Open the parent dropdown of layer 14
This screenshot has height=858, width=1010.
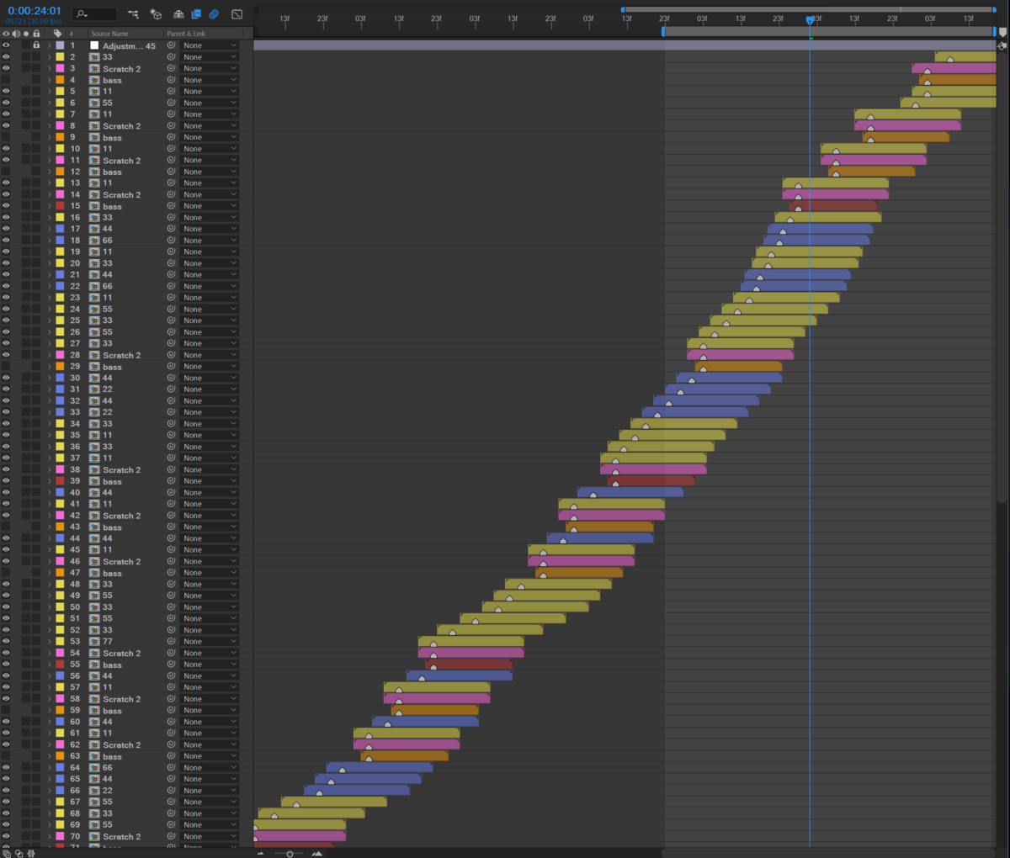pyautogui.click(x=210, y=194)
